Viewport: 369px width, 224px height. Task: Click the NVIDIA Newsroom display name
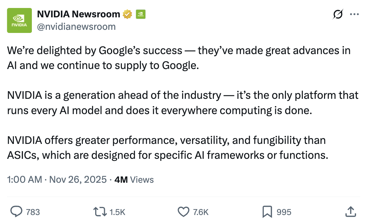[x=78, y=14]
